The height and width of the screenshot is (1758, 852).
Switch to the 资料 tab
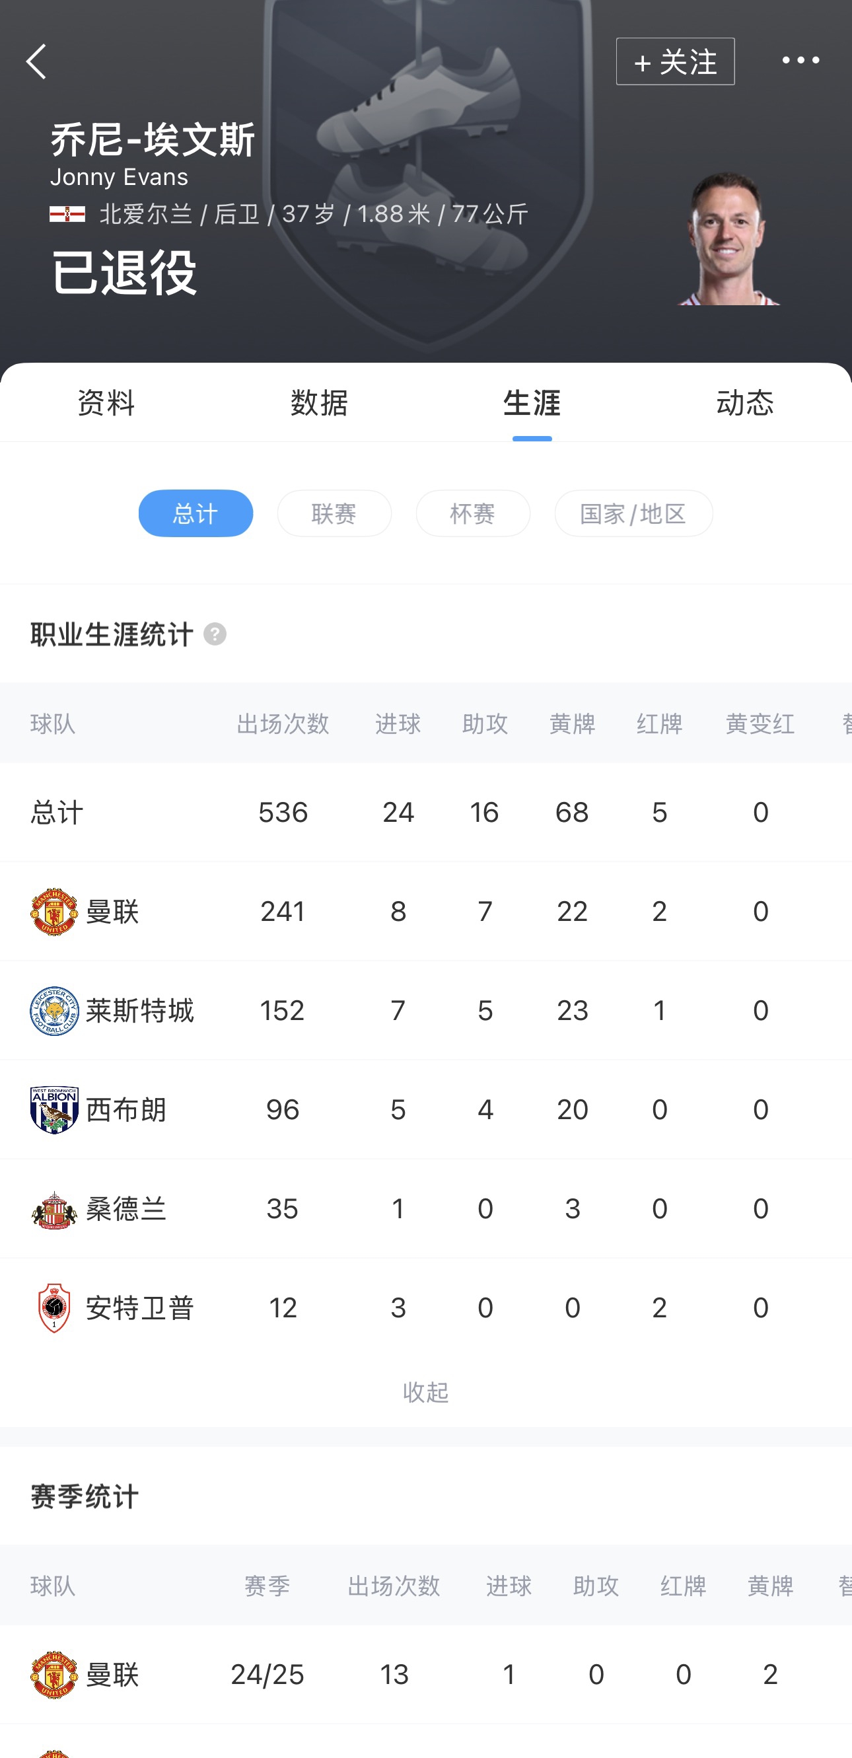106,402
